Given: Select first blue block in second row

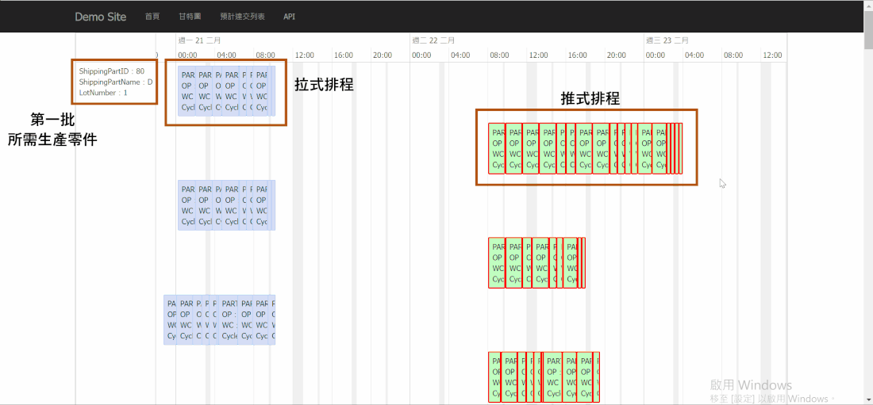Looking at the screenshot, I should click(187, 205).
